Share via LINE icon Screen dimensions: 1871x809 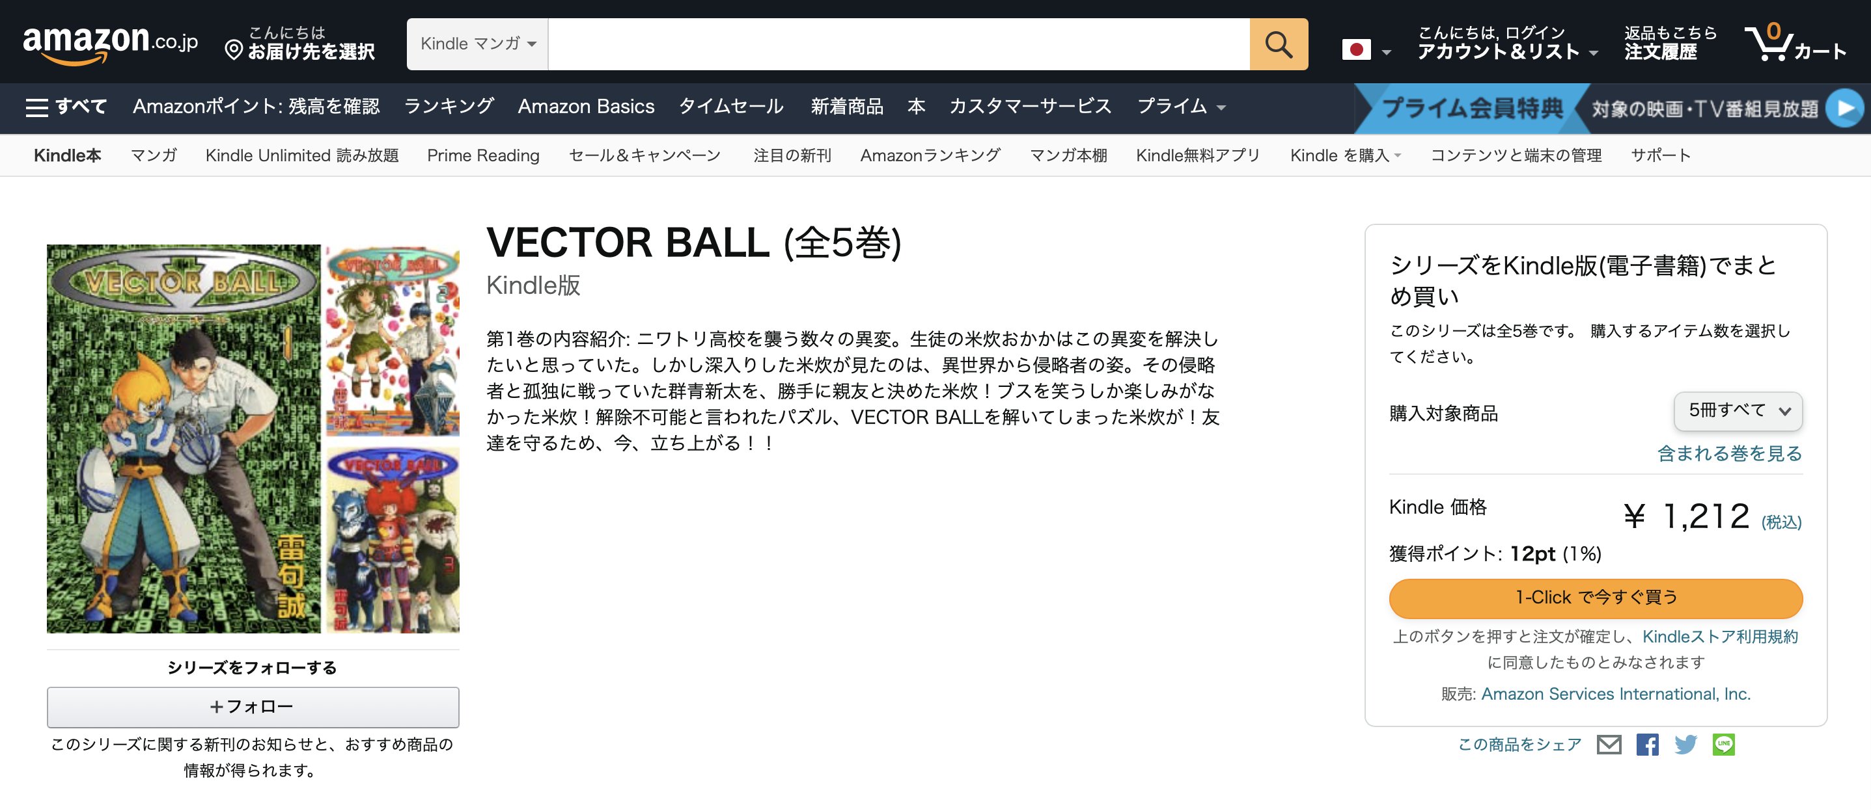[x=1724, y=745]
